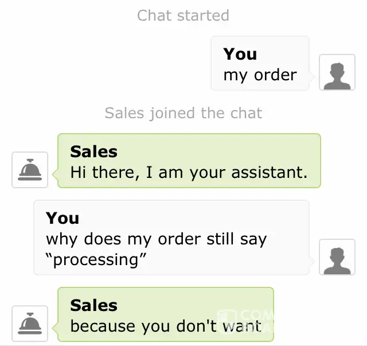Click the "Sales" name above "because you don't want"
This screenshot has height=346, width=367.
pos(93,305)
